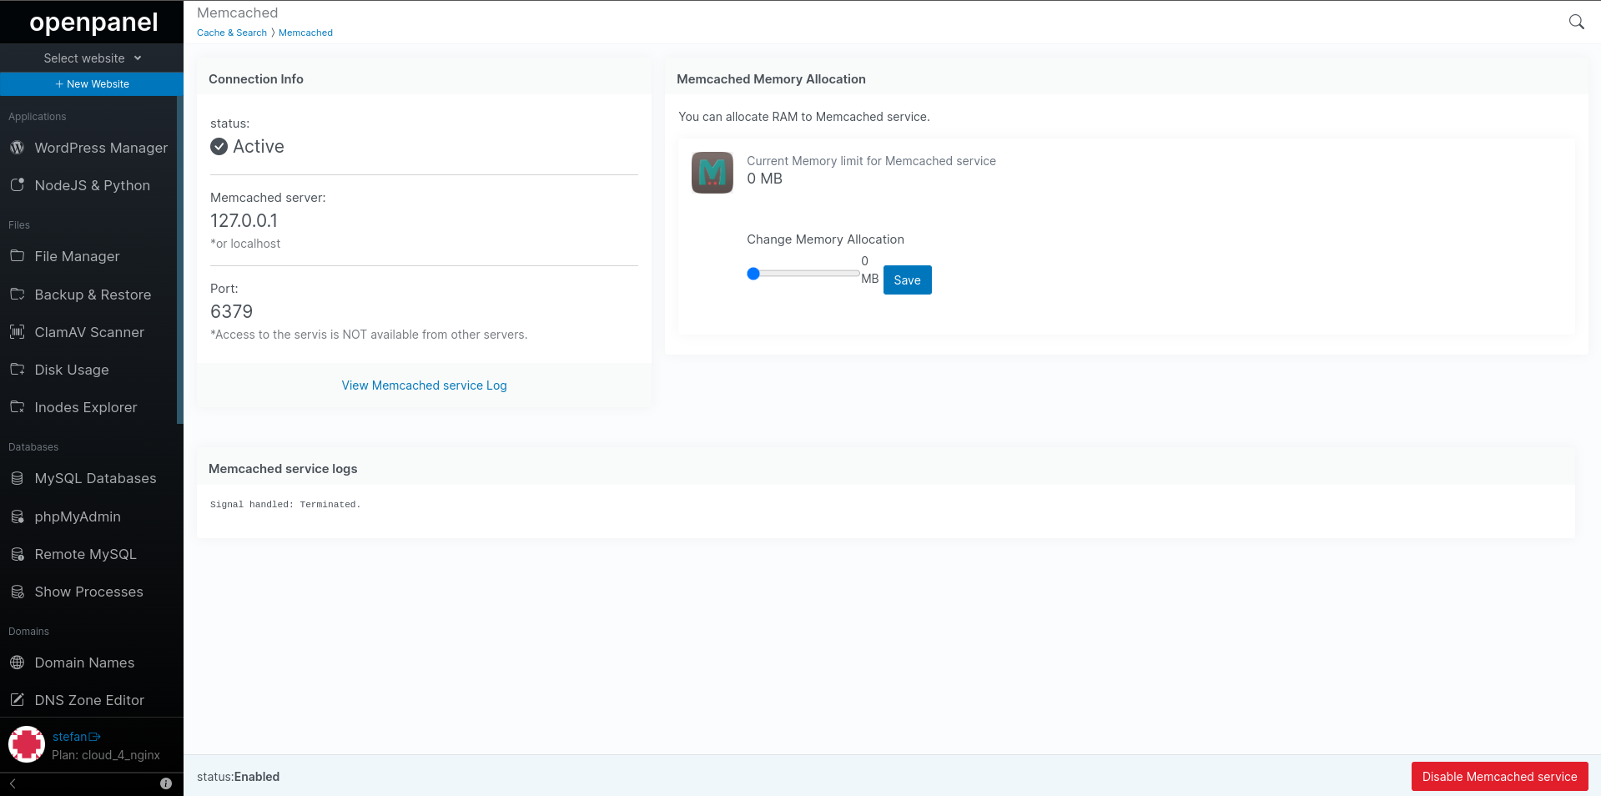1601x796 pixels.
Task: Click the user avatar image
Action: pos(27,744)
